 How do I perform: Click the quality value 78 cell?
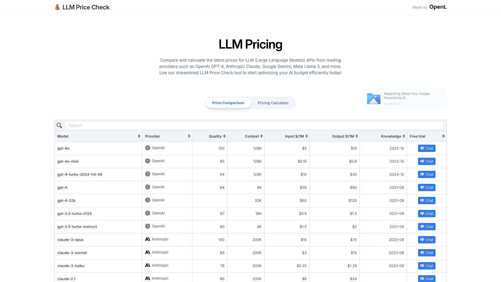(210, 266)
